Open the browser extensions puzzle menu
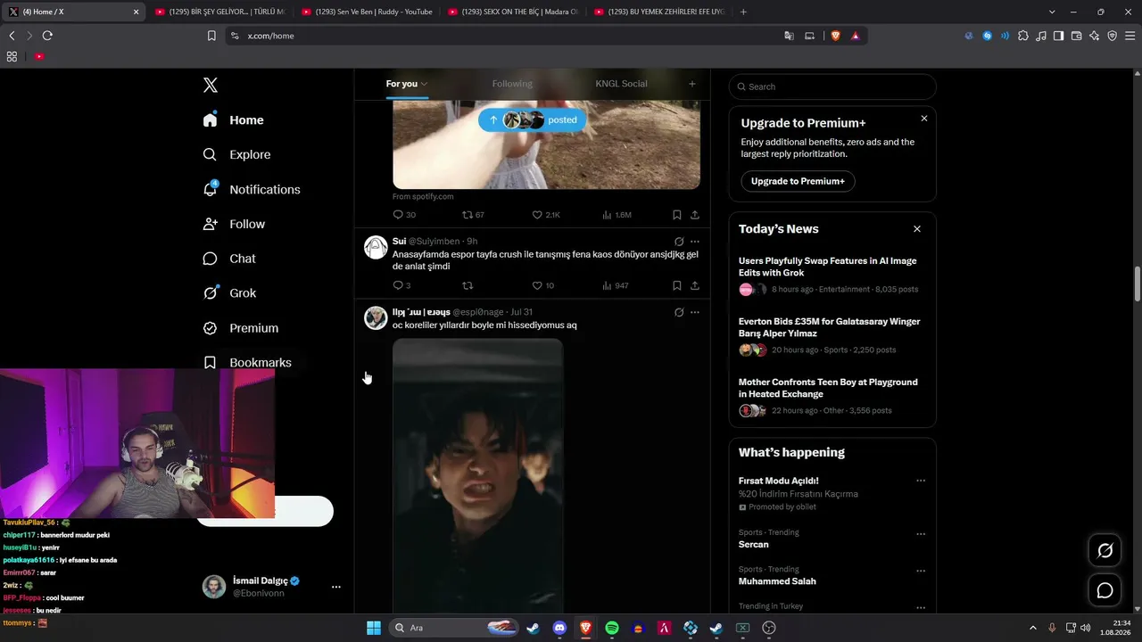This screenshot has height=642, width=1142. 1023,36
